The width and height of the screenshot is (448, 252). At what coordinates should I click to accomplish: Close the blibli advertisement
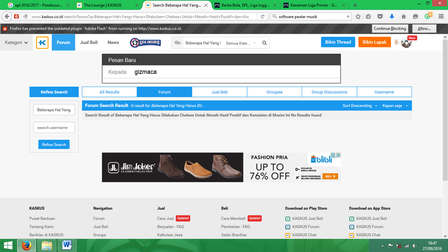tap(338, 155)
